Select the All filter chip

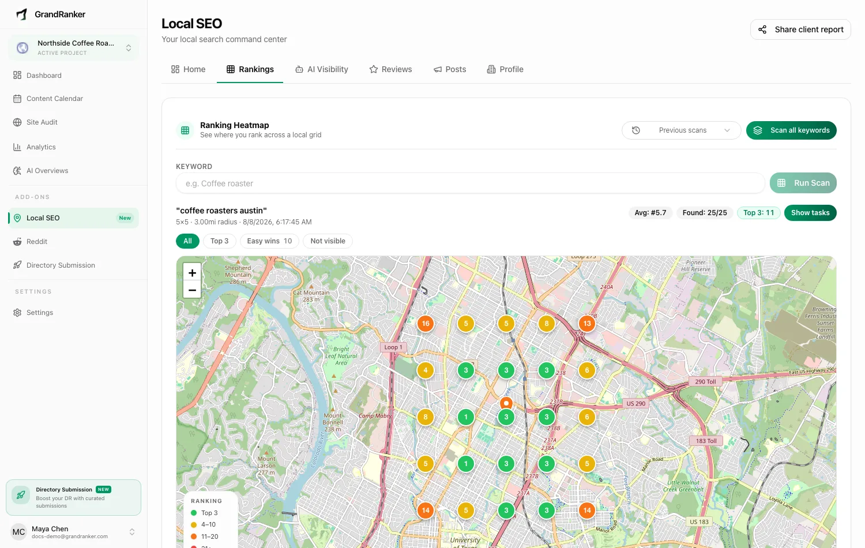coord(187,241)
